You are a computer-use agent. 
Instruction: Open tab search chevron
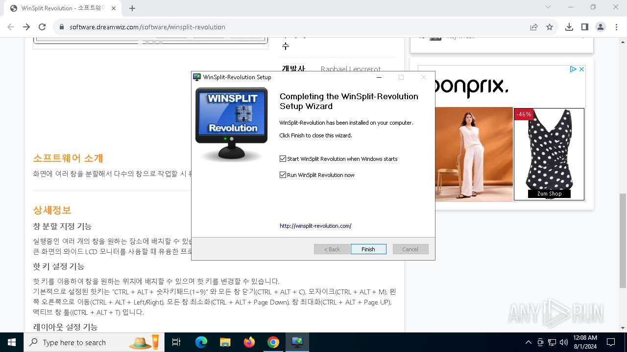tap(548, 7)
